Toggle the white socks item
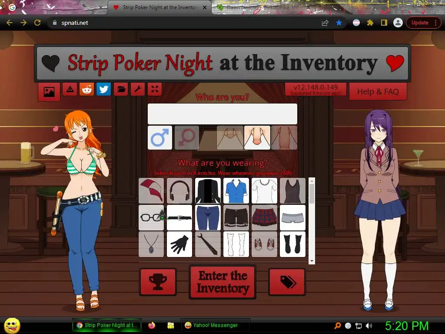Viewport: 445px width, 334px height. pos(236,244)
